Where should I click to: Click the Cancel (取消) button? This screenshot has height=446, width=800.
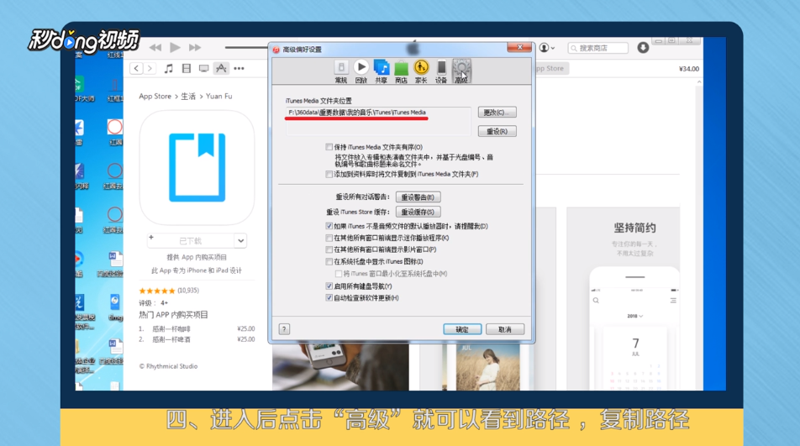click(x=505, y=329)
